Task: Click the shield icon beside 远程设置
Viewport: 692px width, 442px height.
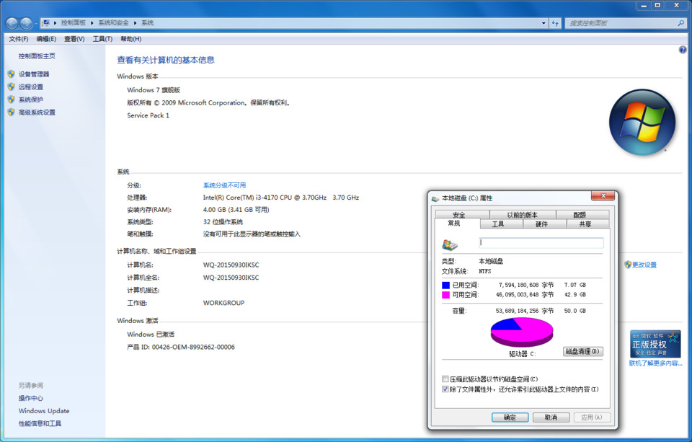Action: coord(11,87)
